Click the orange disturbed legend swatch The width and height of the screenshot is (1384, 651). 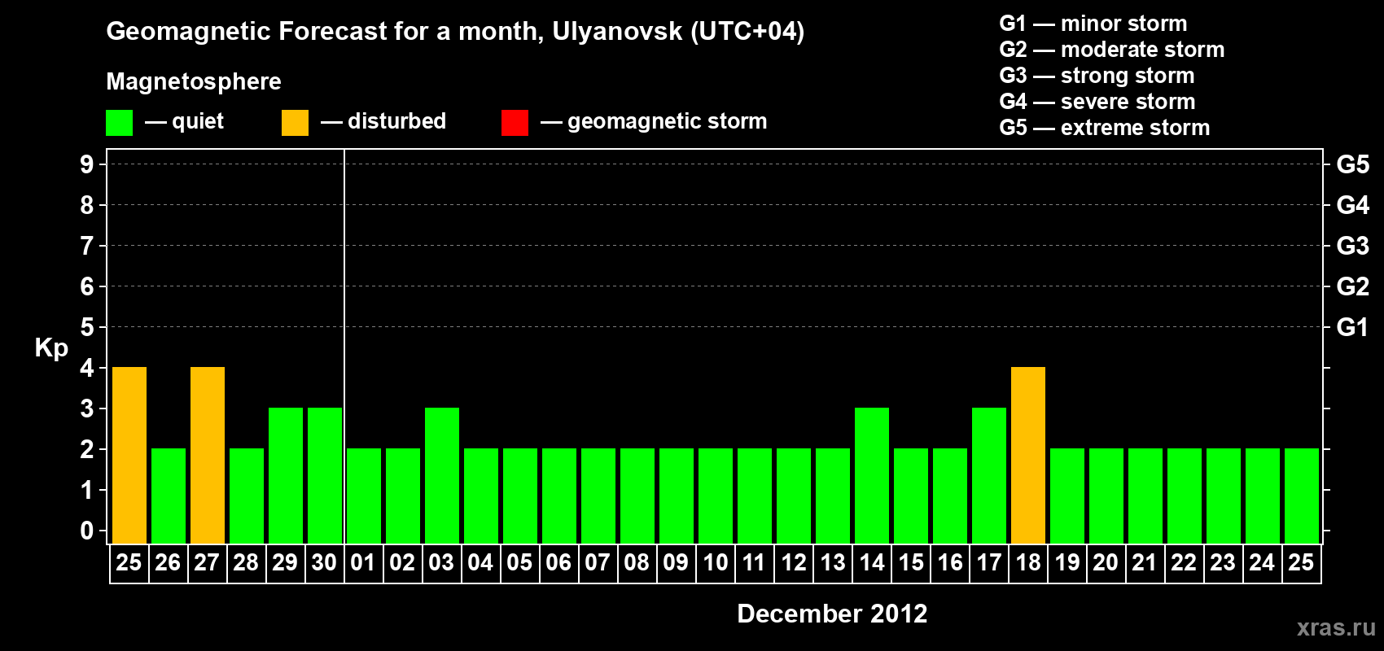click(295, 123)
